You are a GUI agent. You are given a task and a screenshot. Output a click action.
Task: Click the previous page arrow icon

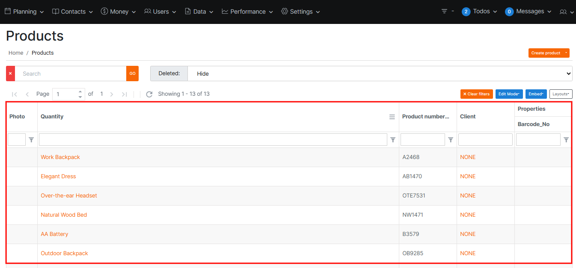[27, 94]
